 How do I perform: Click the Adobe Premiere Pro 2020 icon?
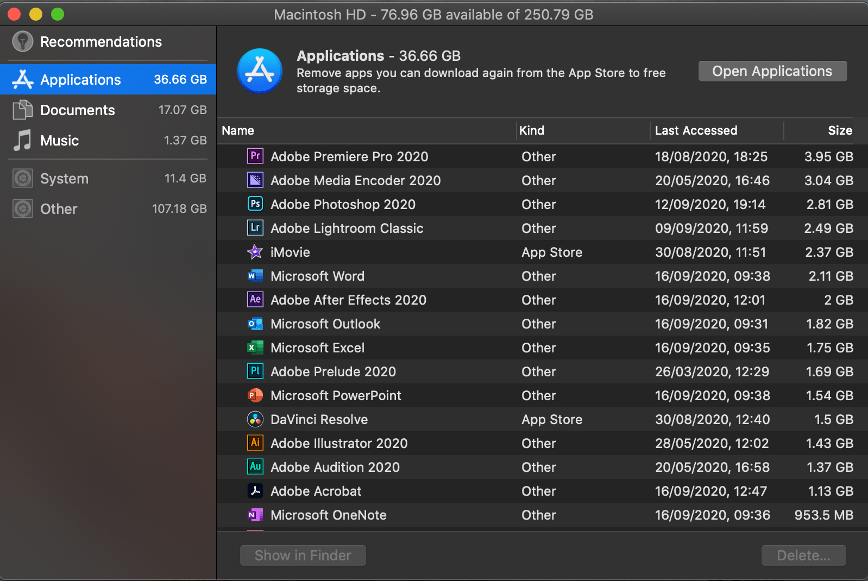[x=255, y=156]
